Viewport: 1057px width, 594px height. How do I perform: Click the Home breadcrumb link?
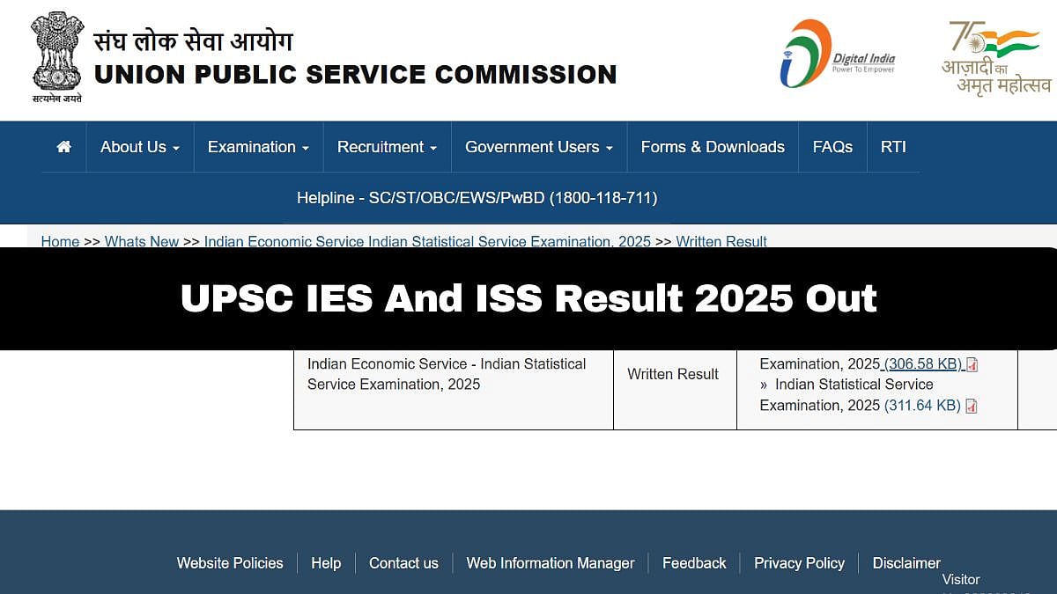(x=60, y=241)
